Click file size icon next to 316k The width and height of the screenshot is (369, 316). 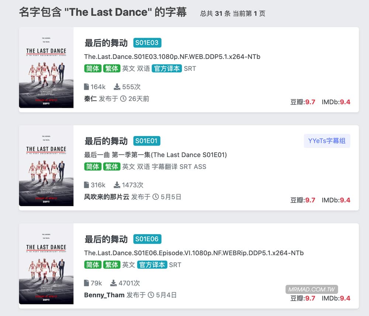tap(87, 185)
